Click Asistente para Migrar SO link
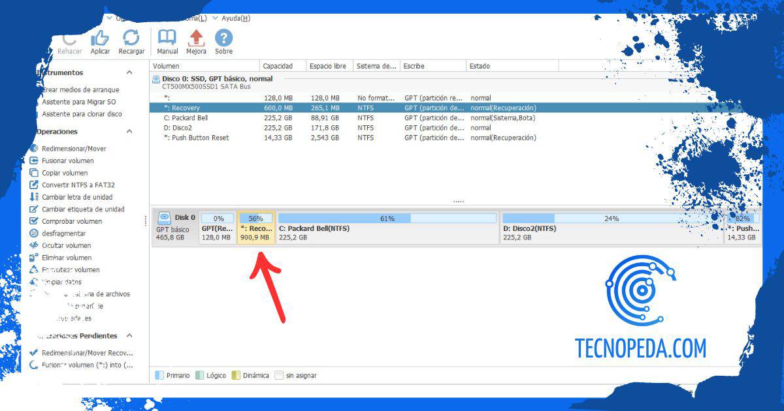Screen dimensions: 784x411 [79, 102]
